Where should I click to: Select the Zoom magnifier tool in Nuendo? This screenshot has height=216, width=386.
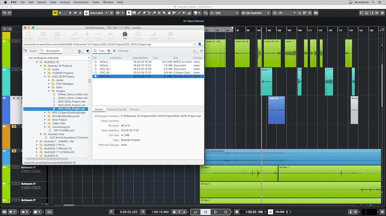[x=164, y=13]
